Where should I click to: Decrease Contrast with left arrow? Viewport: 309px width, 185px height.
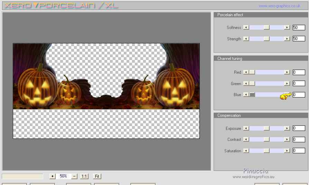coord(246,139)
